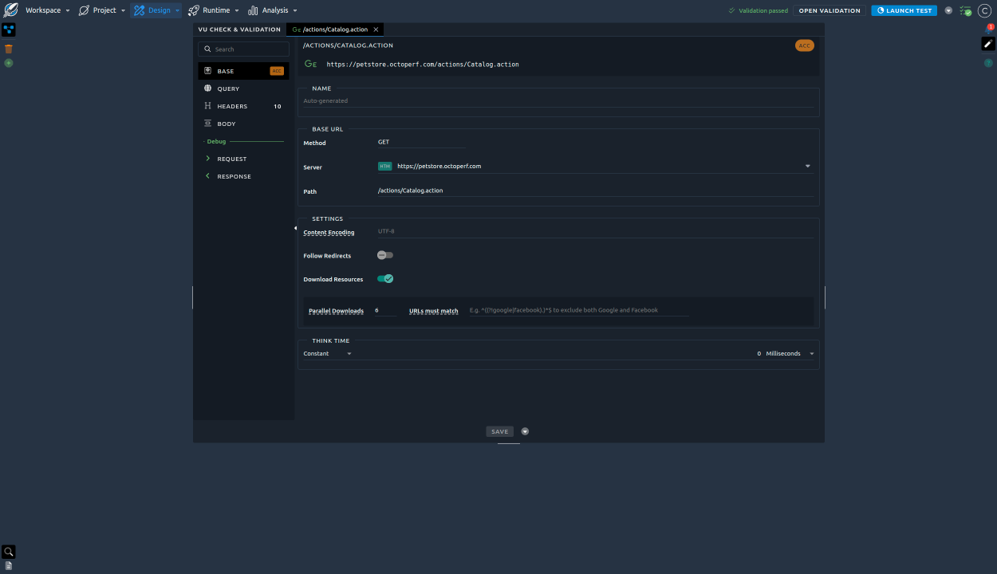
Task: Open the debug RESPONSE section
Action: 243,176
